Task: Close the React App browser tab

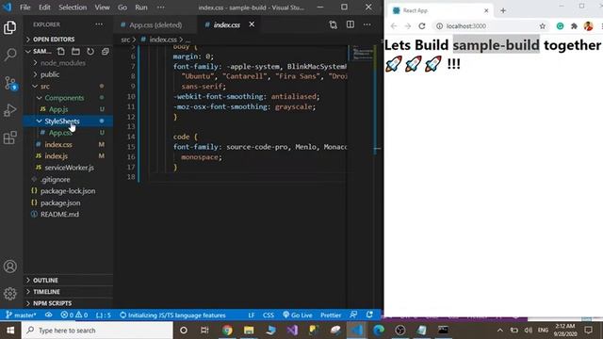Action: point(486,10)
